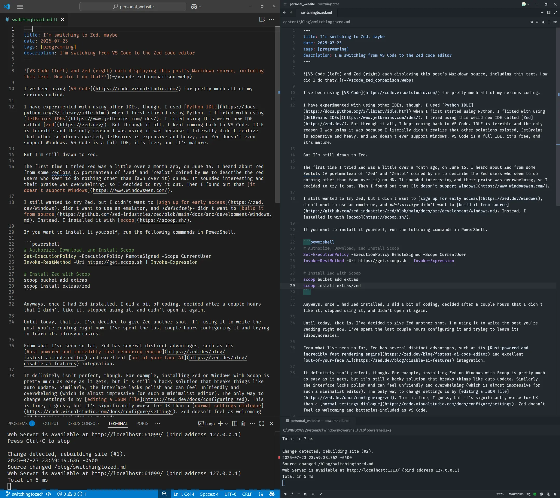This screenshot has width=560, height=498.
Task: Show additional panel views ellipsis beside PORTS
Action: click(x=158, y=424)
